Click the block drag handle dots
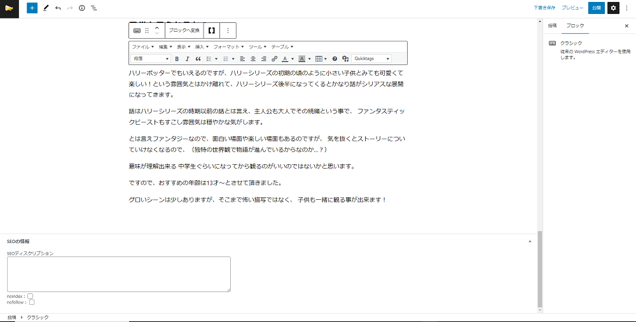 (x=148, y=31)
